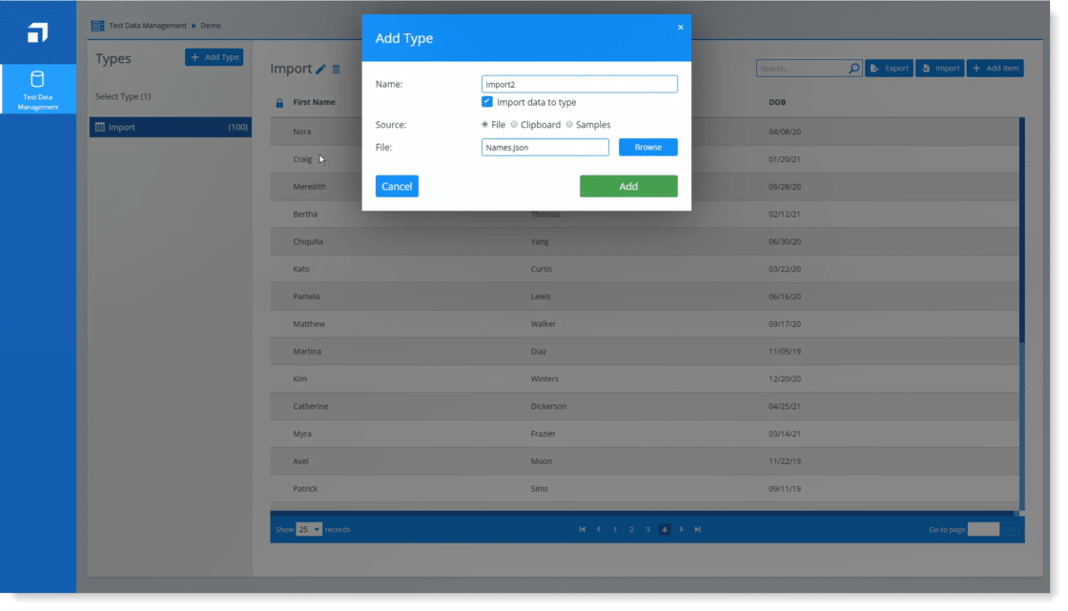Close the Add Type dialog with X
Image resolution: width=1068 pixels, height=611 pixels.
click(680, 28)
